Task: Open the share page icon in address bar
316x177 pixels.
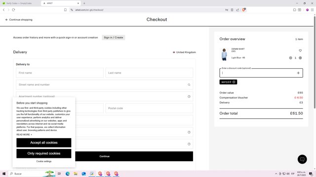Action: (237, 10)
